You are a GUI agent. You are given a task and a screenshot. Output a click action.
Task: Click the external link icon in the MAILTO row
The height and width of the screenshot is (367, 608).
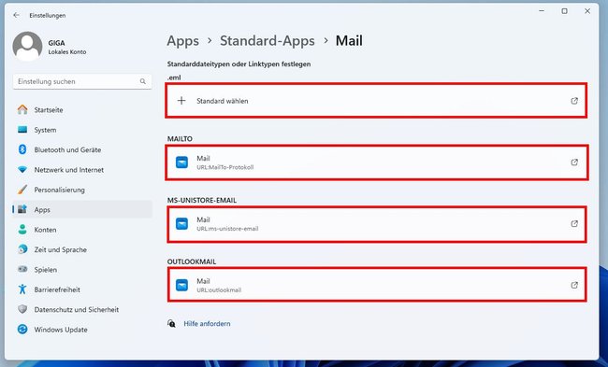pyautogui.click(x=574, y=162)
